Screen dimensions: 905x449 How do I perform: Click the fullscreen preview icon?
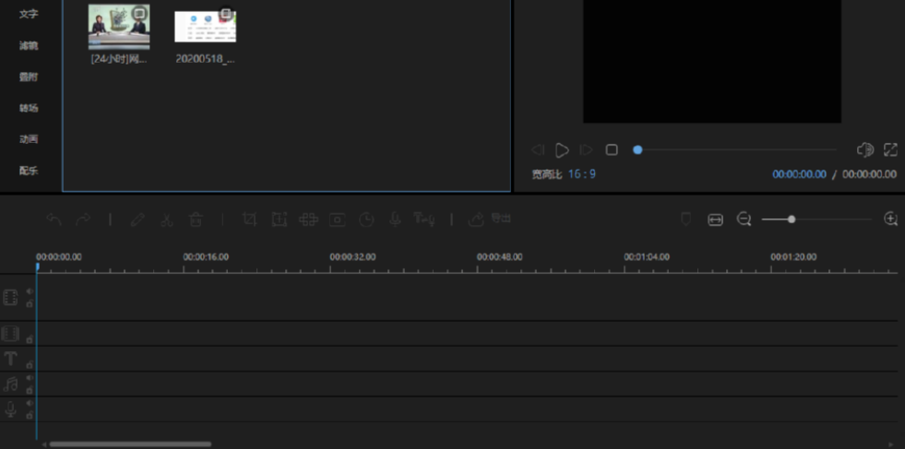tap(890, 150)
